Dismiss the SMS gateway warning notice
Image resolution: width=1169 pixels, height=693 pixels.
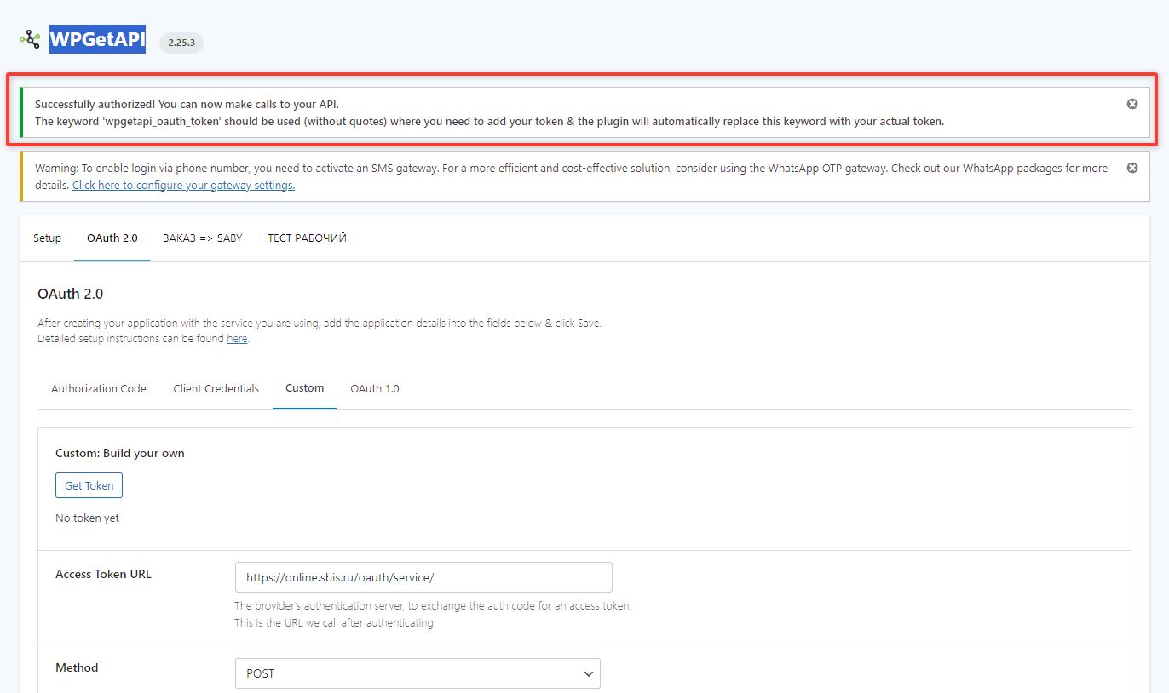point(1132,168)
